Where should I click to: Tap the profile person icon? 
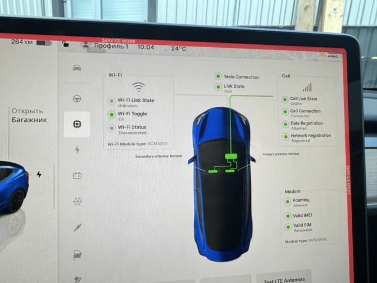point(85,45)
